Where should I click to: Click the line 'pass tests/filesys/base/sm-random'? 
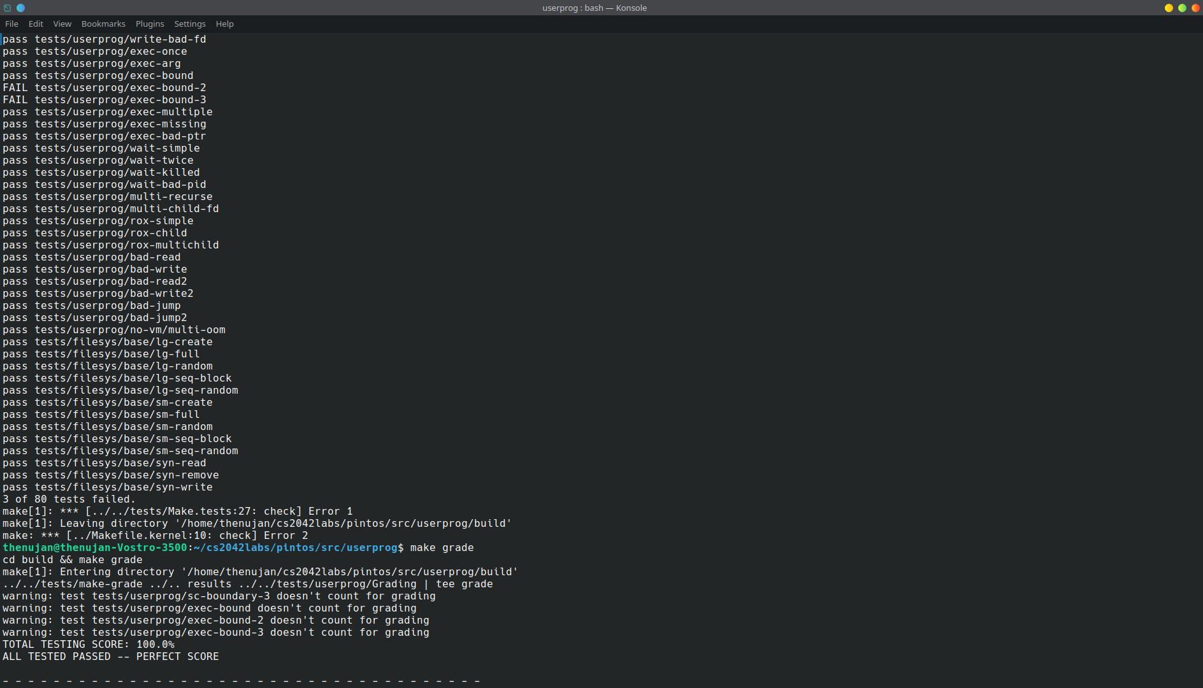[x=108, y=427]
